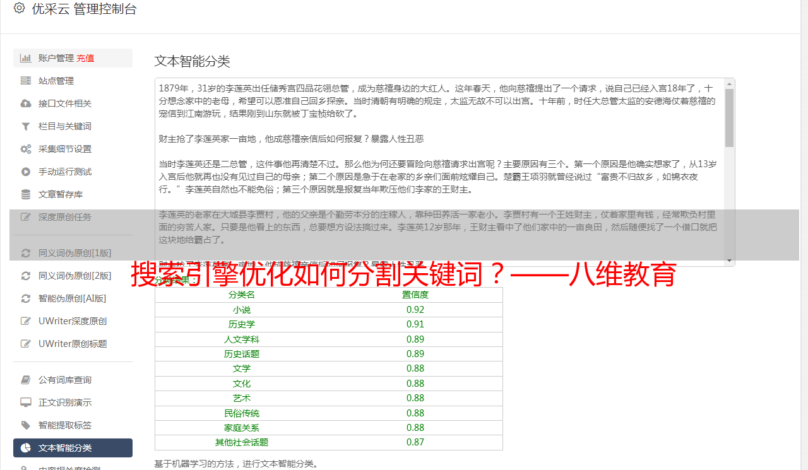Click the cloud icon next to 接口文件相关

point(26,103)
